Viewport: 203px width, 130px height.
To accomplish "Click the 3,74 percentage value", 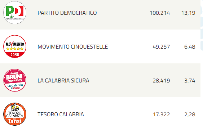I will (x=190, y=81).
